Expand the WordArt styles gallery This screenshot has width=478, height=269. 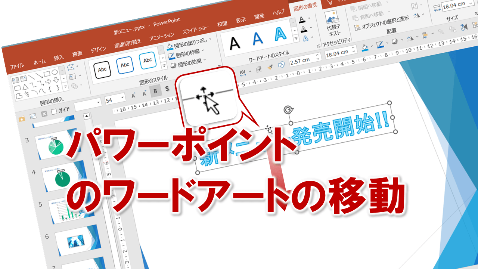pyautogui.click(x=297, y=38)
